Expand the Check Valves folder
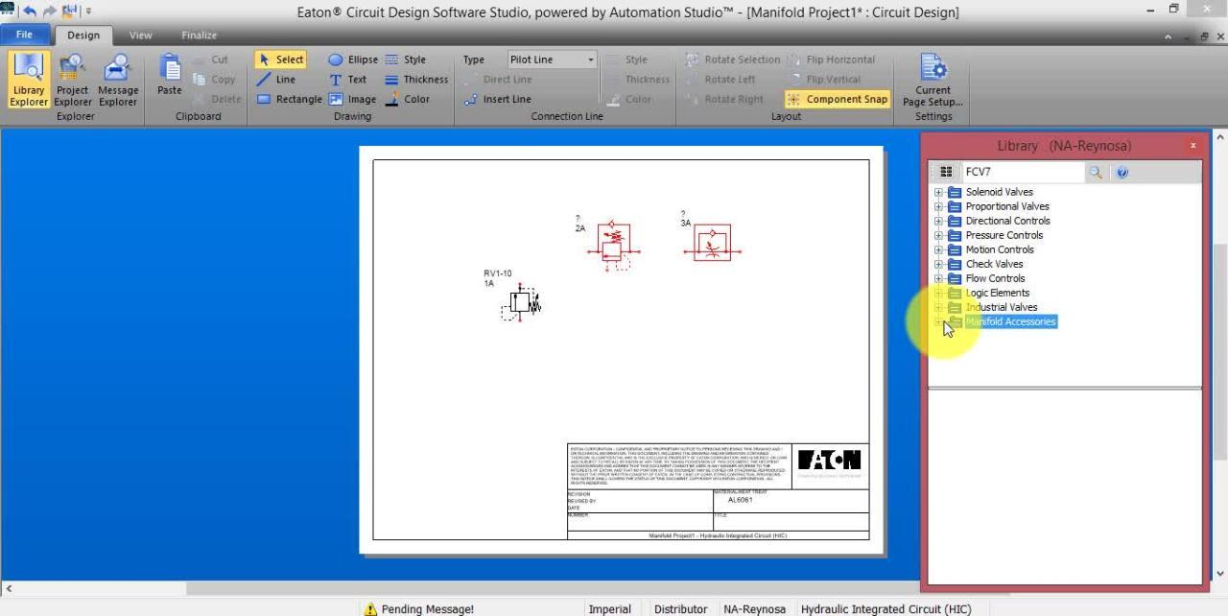 938,264
